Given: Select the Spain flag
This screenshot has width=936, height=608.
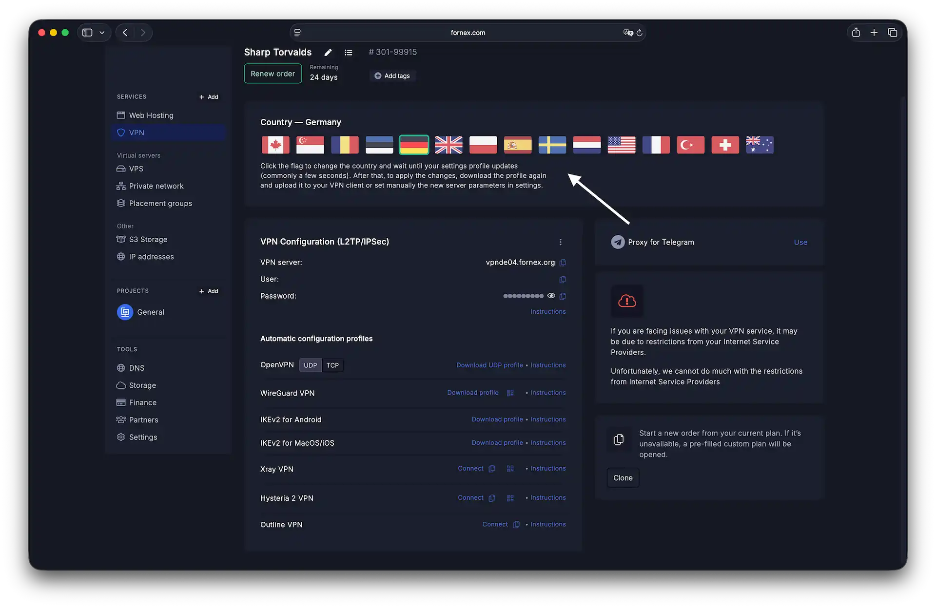Looking at the screenshot, I should 518,145.
